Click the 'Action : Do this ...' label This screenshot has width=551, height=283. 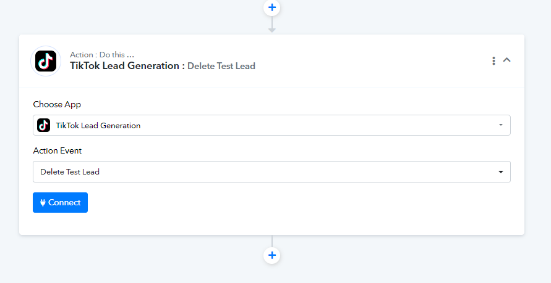102,55
